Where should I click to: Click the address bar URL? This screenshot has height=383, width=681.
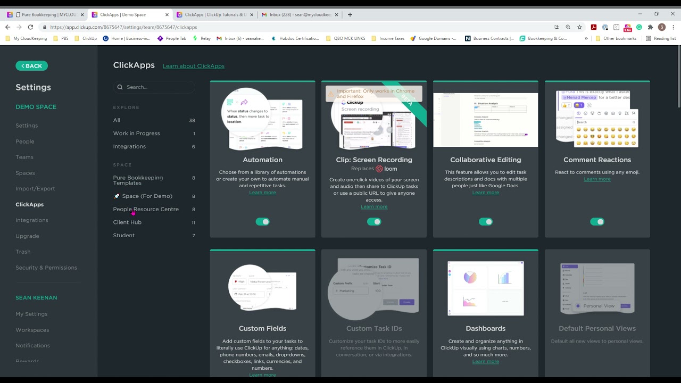[123, 27]
